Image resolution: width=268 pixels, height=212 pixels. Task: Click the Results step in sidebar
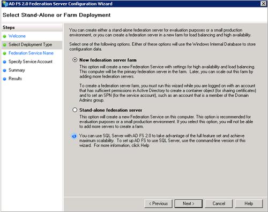coord(15,78)
